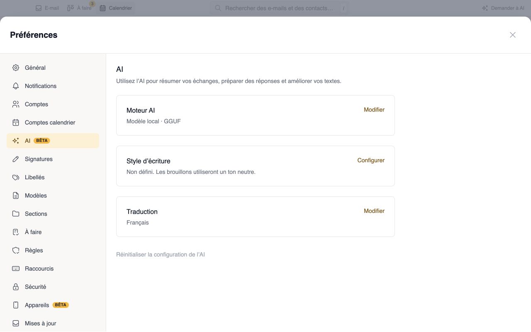Image resolution: width=531 pixels, height=332 pixels.
Task: Open the Signatures settings page
Action: (x=53, y=159)
